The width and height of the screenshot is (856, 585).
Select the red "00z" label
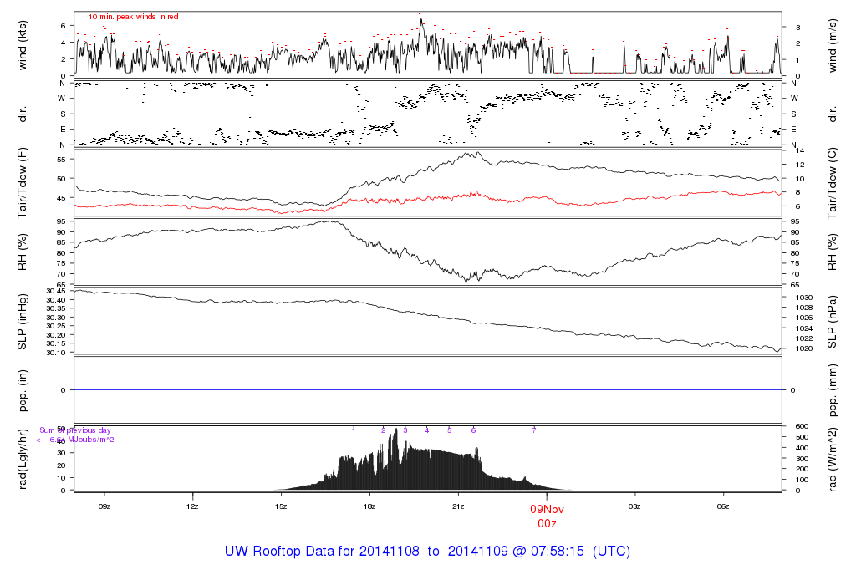pos(547,524)
